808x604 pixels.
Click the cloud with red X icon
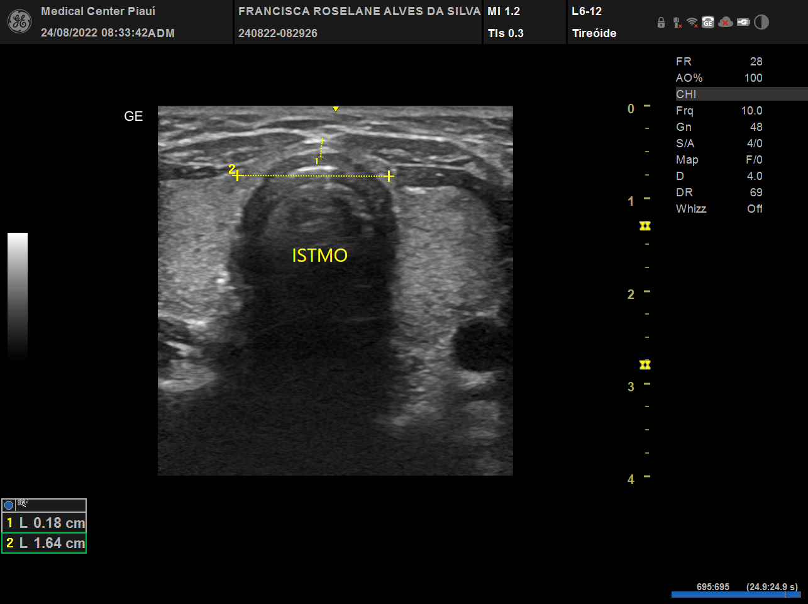point(726,23)
